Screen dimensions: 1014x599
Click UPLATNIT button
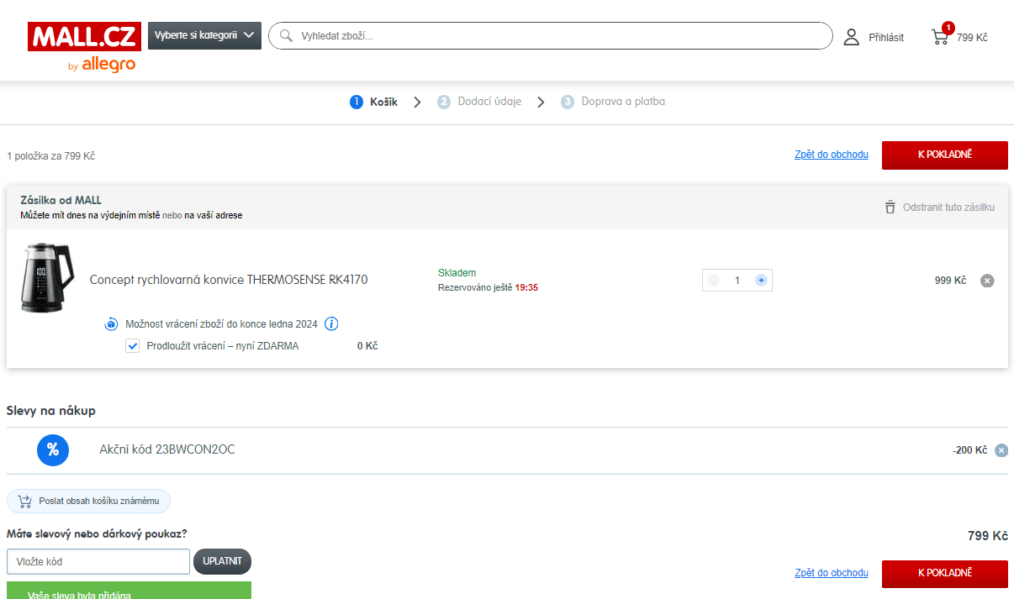222,561
